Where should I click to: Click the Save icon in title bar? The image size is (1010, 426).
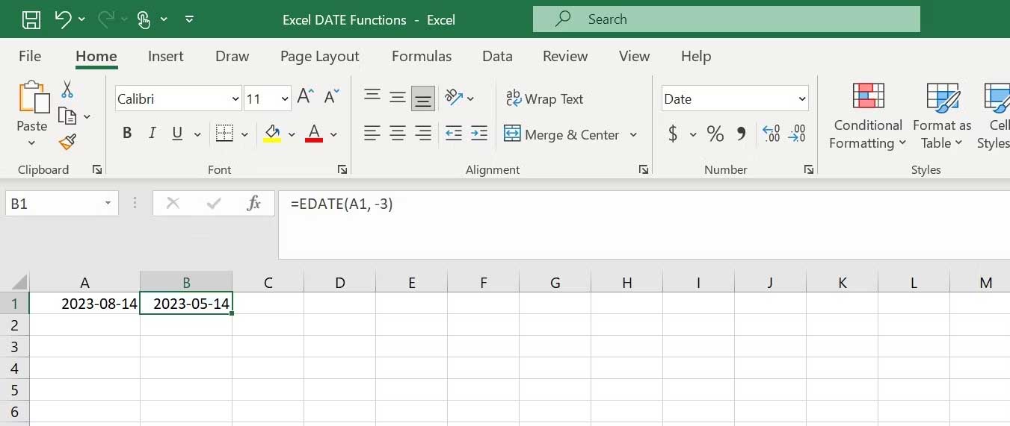31,19
